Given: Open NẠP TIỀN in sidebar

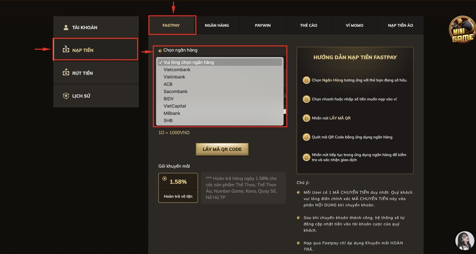Looking at the screenshot, I should tap(96, 50).
